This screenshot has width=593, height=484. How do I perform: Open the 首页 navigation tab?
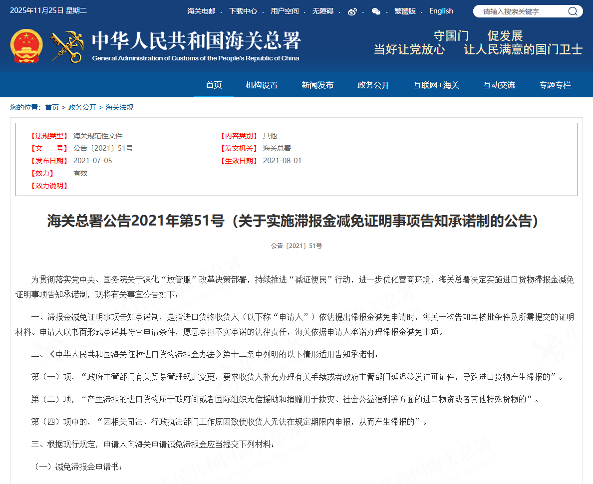tap(214, 85)
